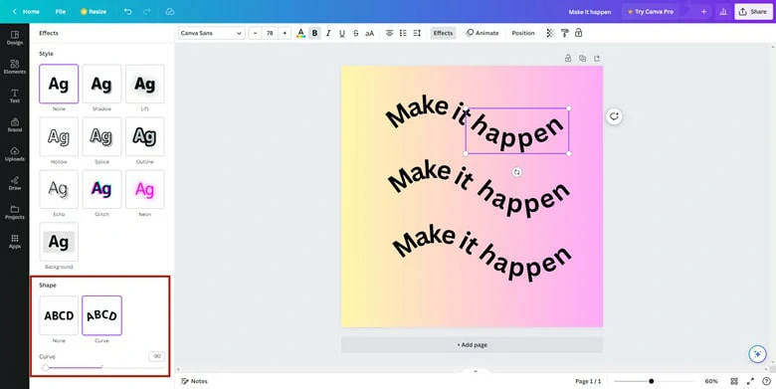Select the Lift text style

(x=145, y=84)
